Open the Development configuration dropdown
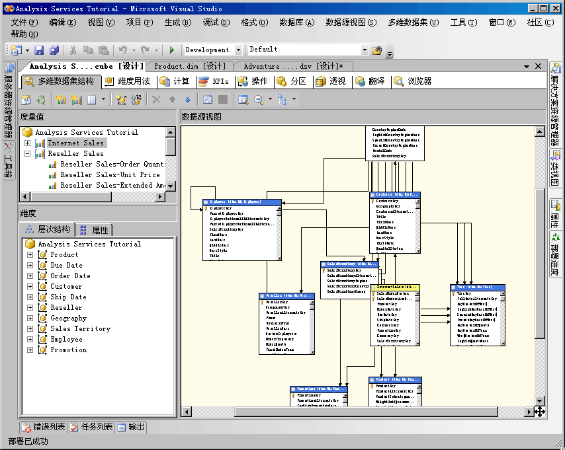Viewport: 565px width, 450px height. (x=239, y=50)
